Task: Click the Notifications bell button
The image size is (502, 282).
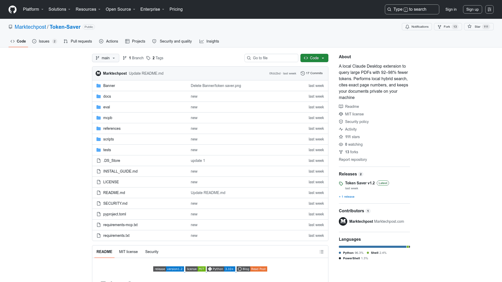Action: point(417,27)
